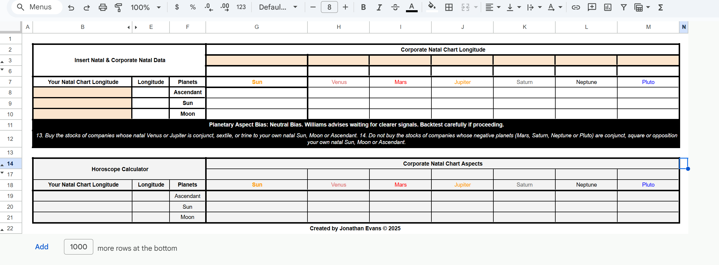Insert a link using chain icon
This screenshot has height=265, width=719.
[575, 7]
